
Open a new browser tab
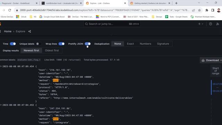176,3
